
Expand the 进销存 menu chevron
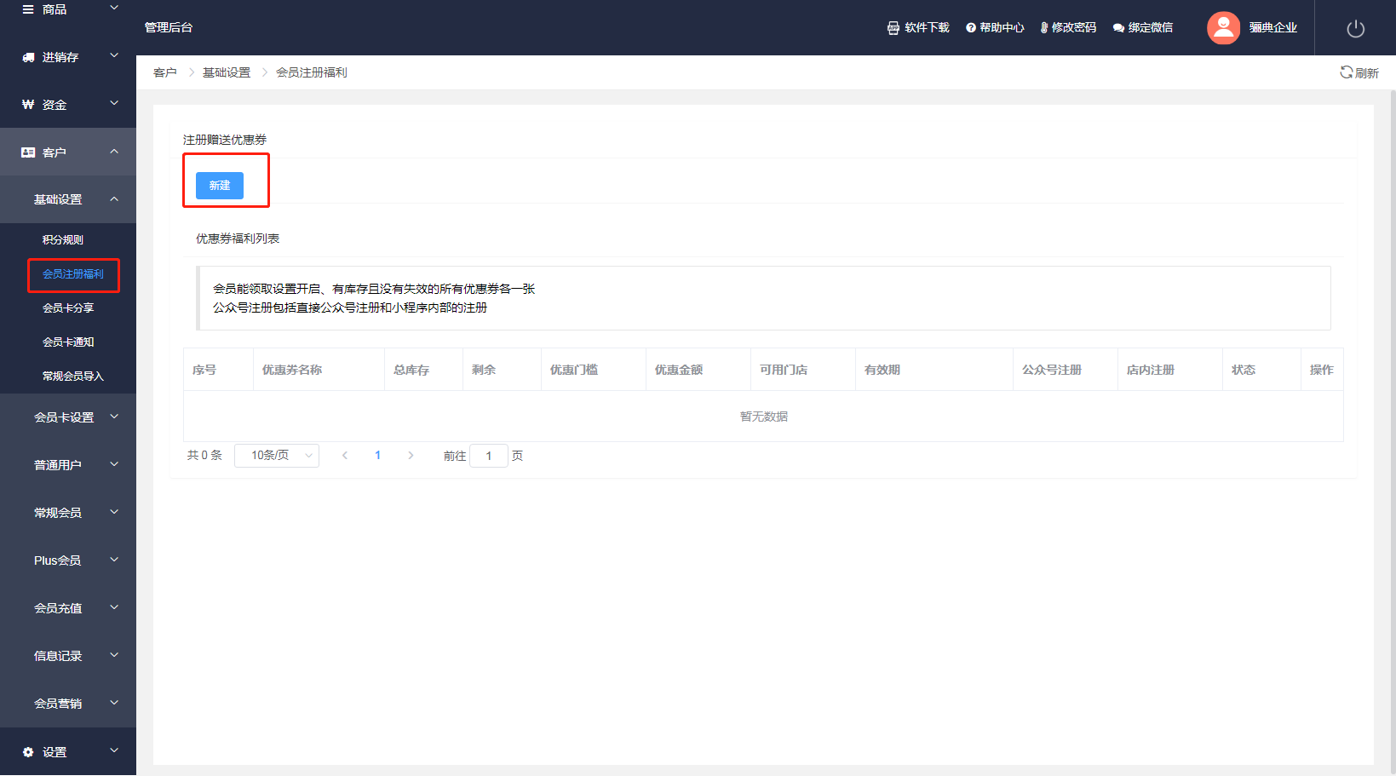click(114, 56)
